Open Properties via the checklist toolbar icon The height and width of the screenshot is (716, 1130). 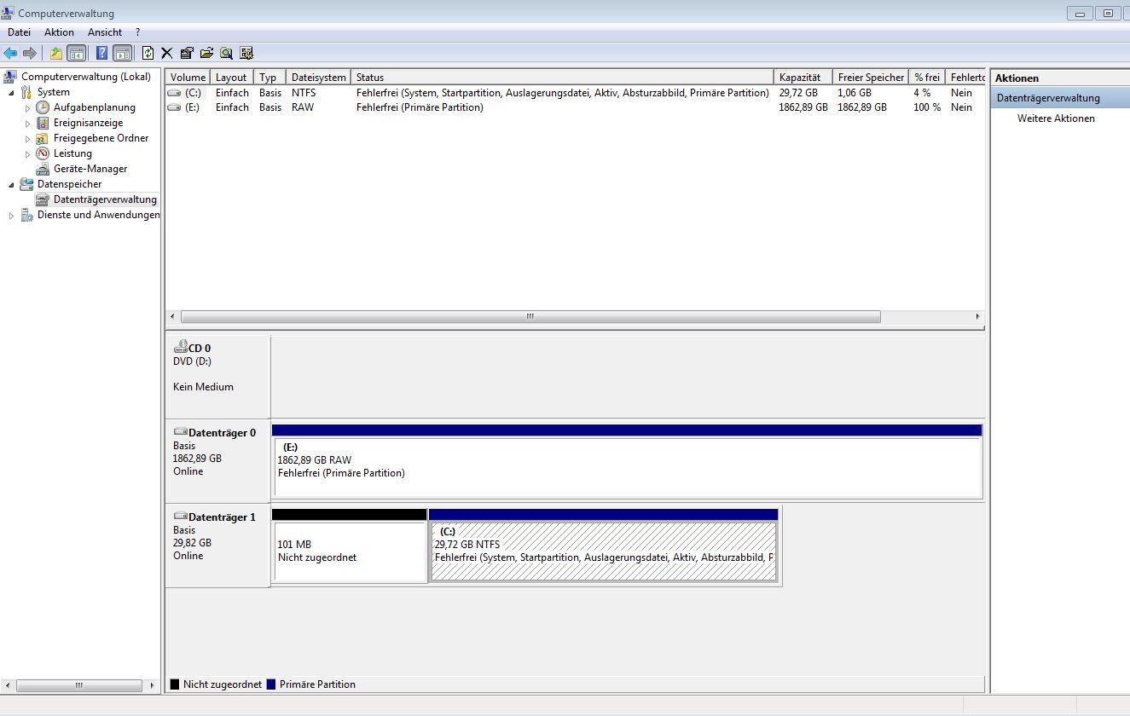187,53
